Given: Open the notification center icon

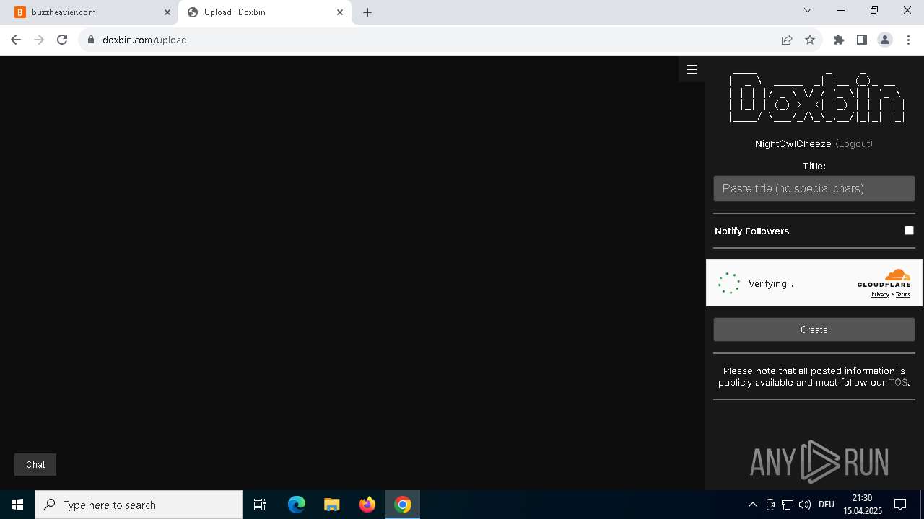Looking at the screenshot, I should tap(900, 505).
